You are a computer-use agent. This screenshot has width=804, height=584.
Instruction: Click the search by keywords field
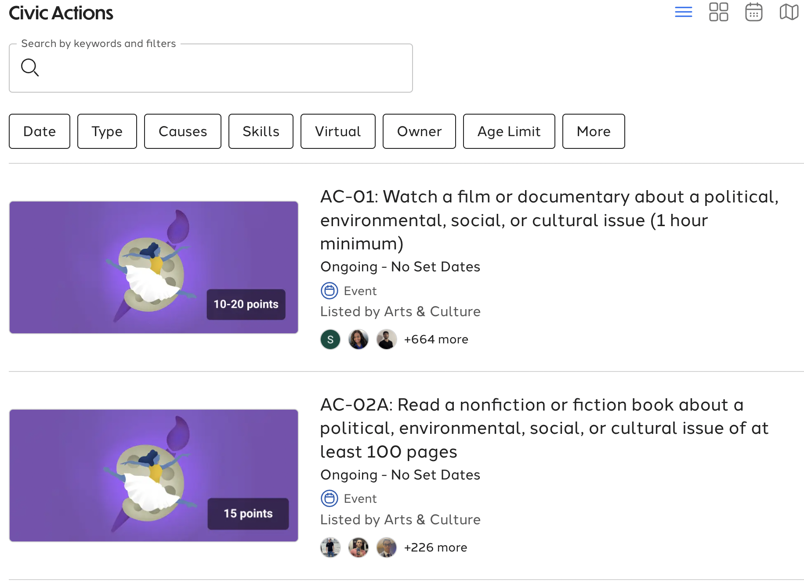click(220, 68)
